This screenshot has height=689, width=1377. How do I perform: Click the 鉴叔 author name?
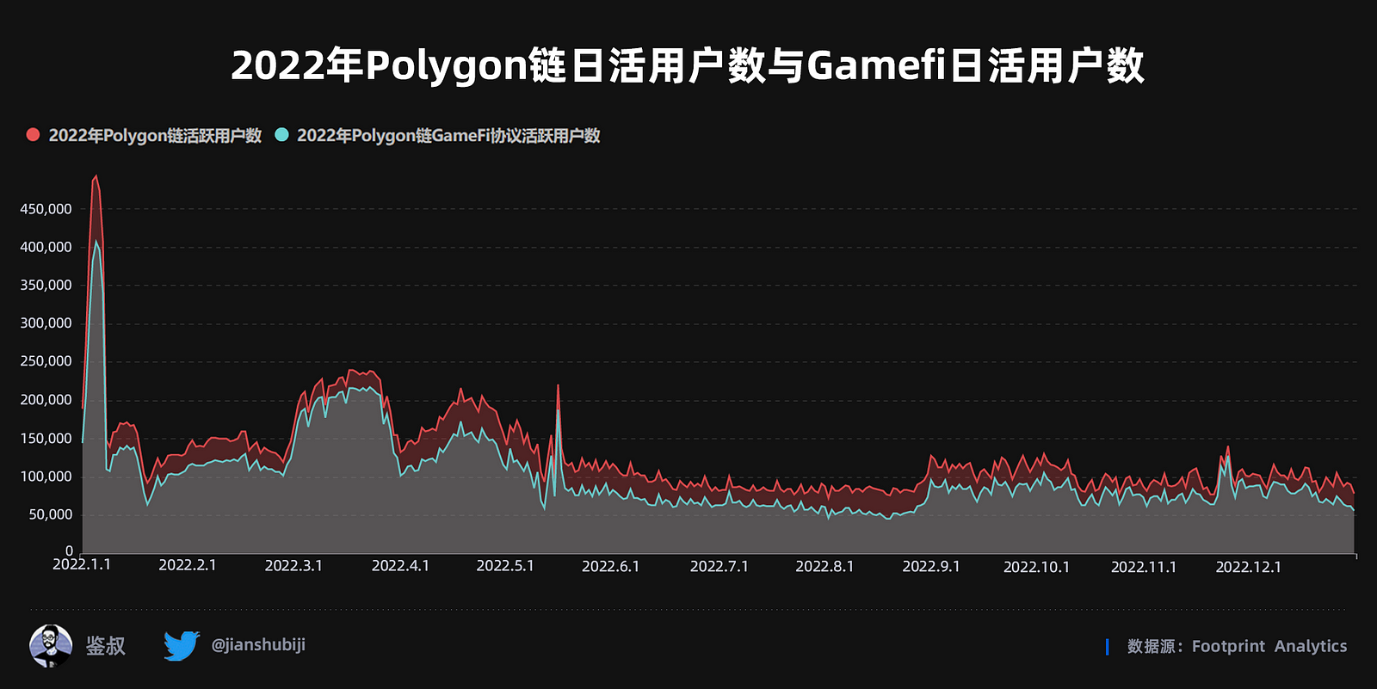tap(106, 646)
